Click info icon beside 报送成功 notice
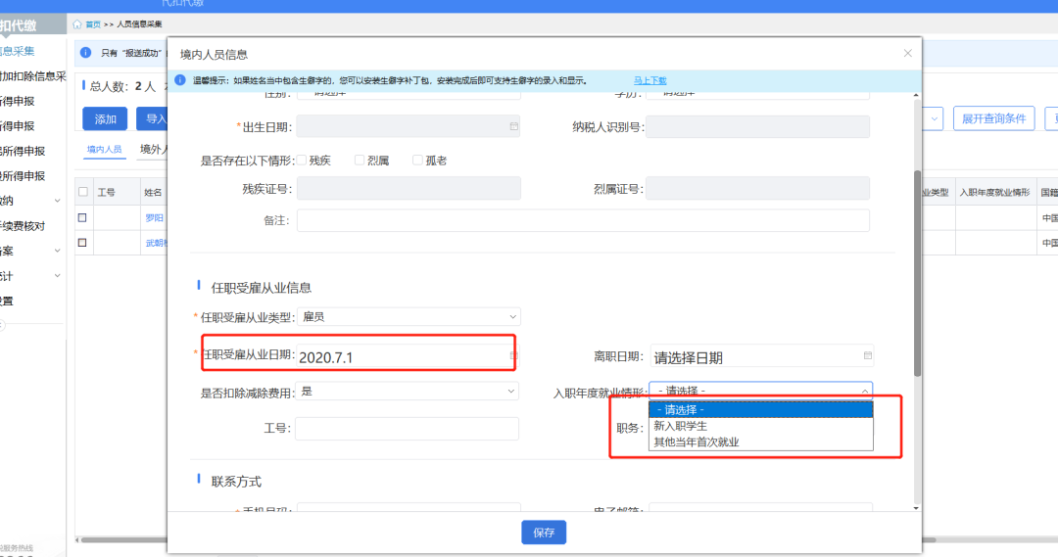The height and width of the screenshot is (557, 1058). click(86, 53)
